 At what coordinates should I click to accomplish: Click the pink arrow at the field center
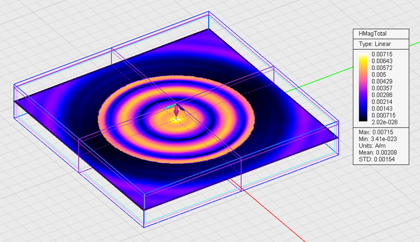[176, 111]
